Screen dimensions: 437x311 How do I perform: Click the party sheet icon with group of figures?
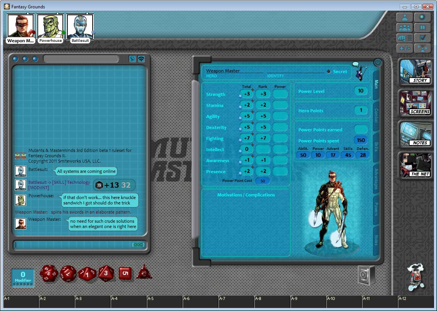[x=404, y=27]
